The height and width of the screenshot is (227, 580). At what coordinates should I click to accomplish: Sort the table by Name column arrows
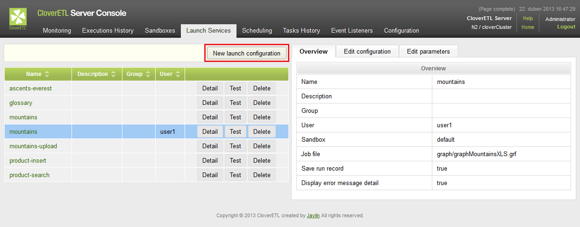[x=47, y=74]
